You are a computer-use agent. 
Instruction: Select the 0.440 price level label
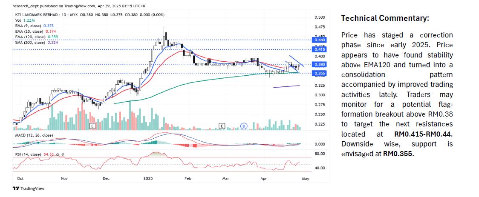click(319, 40)
